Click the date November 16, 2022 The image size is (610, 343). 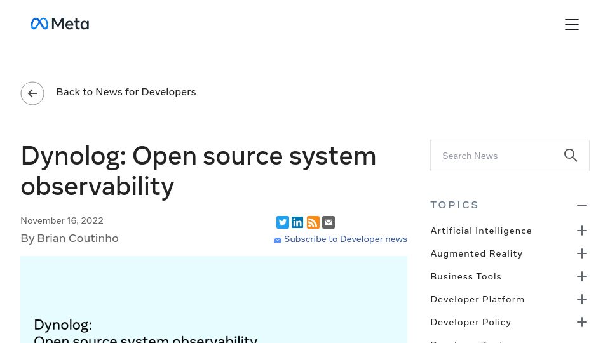point(62,220)
